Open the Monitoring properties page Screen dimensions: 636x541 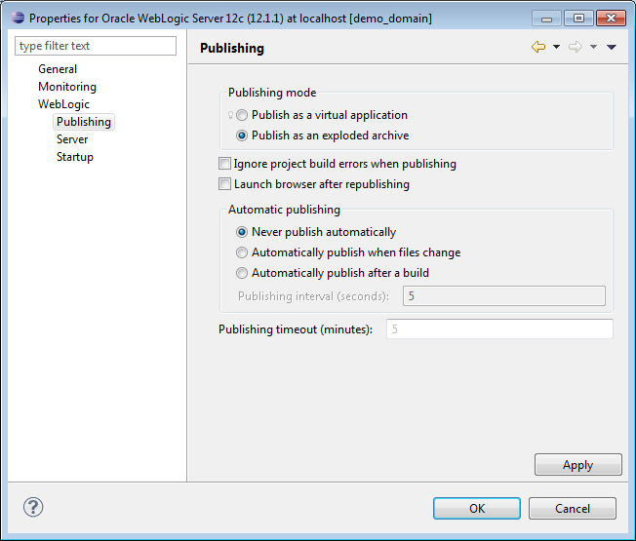[67, 87]
